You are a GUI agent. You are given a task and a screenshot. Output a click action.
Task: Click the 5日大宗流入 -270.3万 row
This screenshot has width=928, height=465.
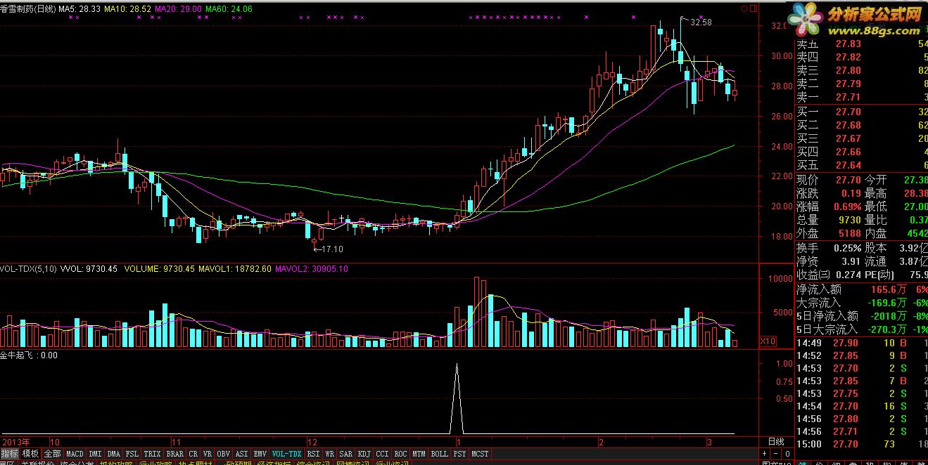click(862, 329)
